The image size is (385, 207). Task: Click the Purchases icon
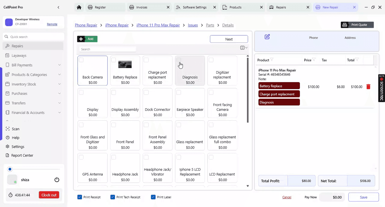(8, 94)
